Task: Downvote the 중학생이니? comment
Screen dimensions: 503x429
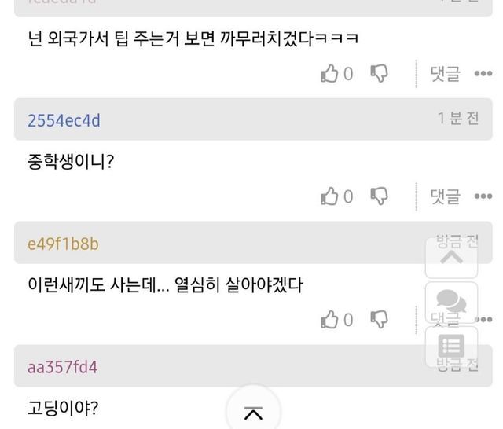Action: 379,196
